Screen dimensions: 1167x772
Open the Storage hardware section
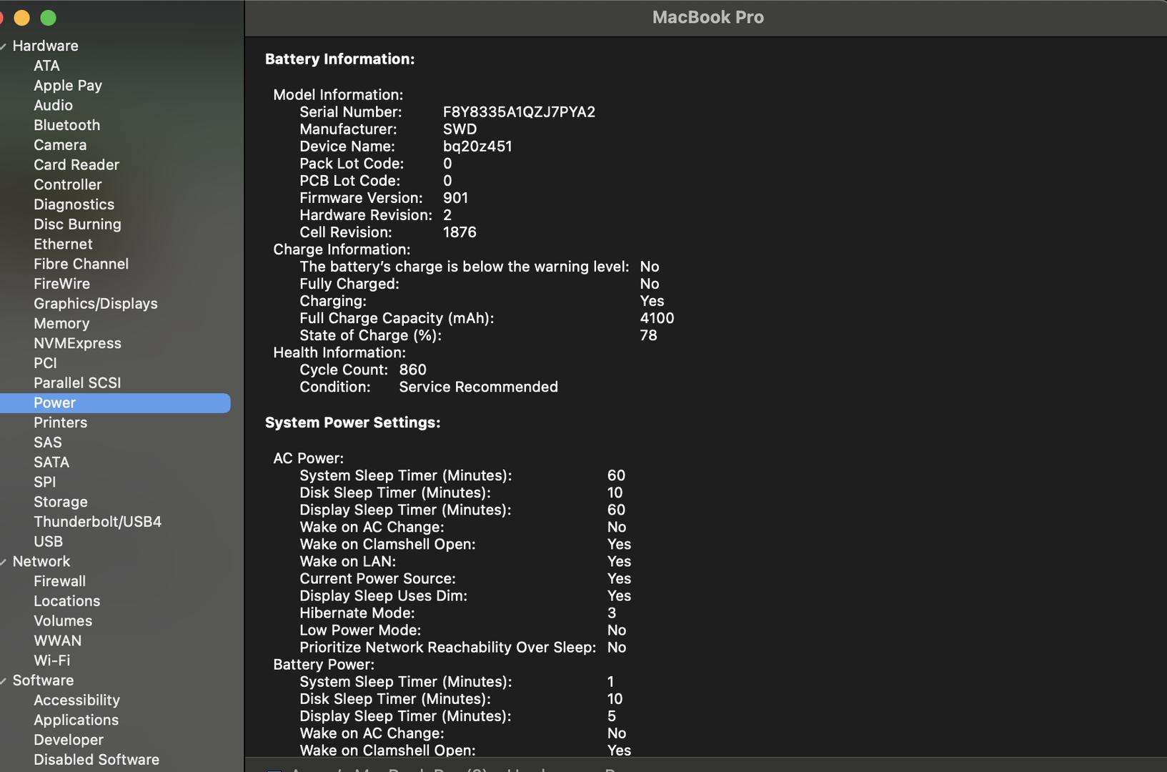[60, 501]
